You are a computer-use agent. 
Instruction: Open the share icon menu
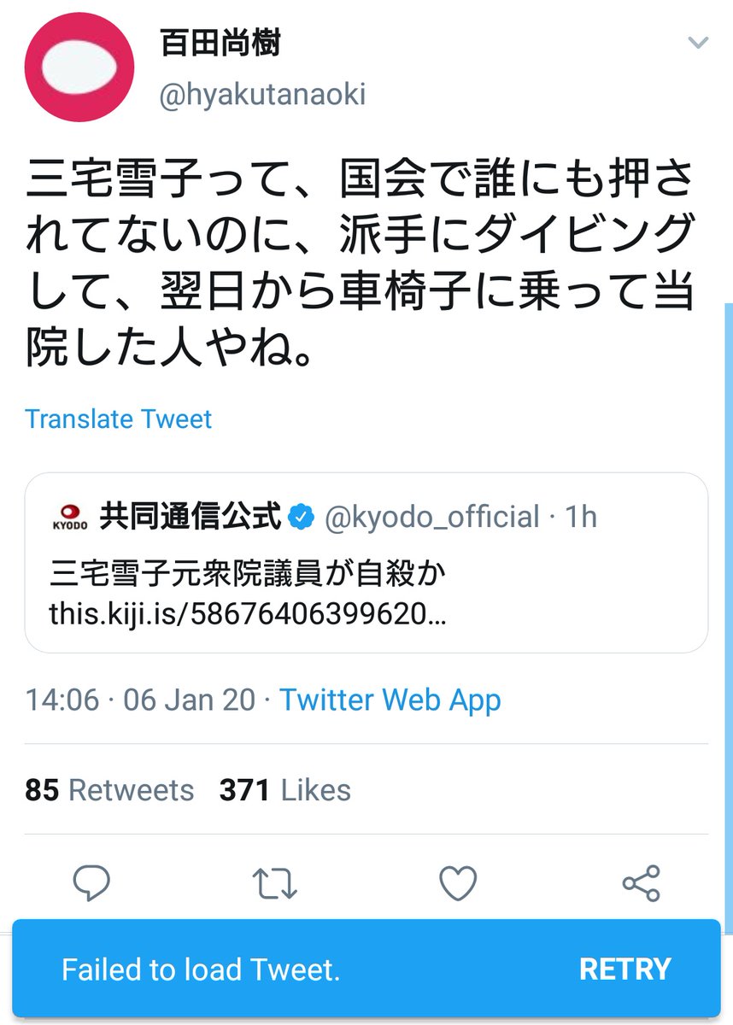641,883
